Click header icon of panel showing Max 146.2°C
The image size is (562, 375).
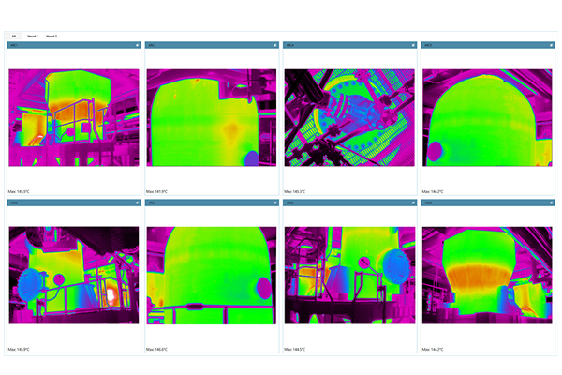[x=551, y=45]
